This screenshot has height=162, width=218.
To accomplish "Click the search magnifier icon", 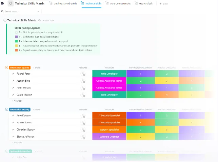I will (x=2, y=12).
